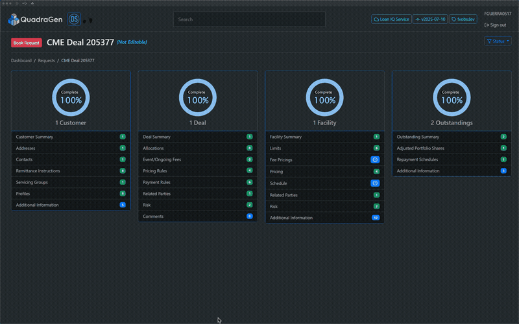This screenshot has width=519, height=324.
Task: Open Fee Pricings row
Action: (x=325, y=159)
